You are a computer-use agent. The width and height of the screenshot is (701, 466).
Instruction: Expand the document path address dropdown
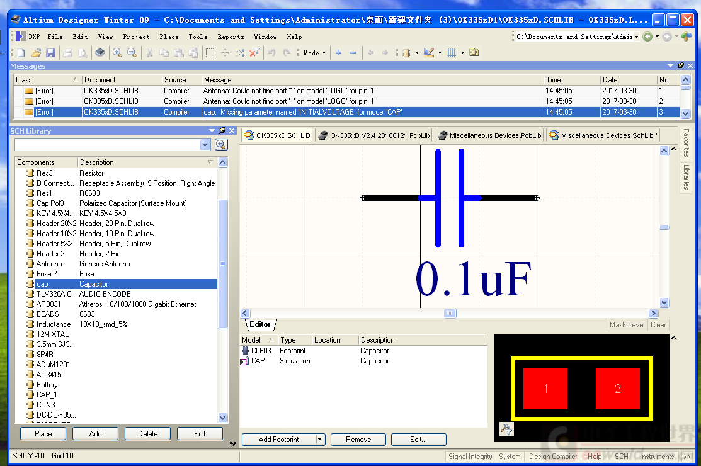click(x=636, y=37)
